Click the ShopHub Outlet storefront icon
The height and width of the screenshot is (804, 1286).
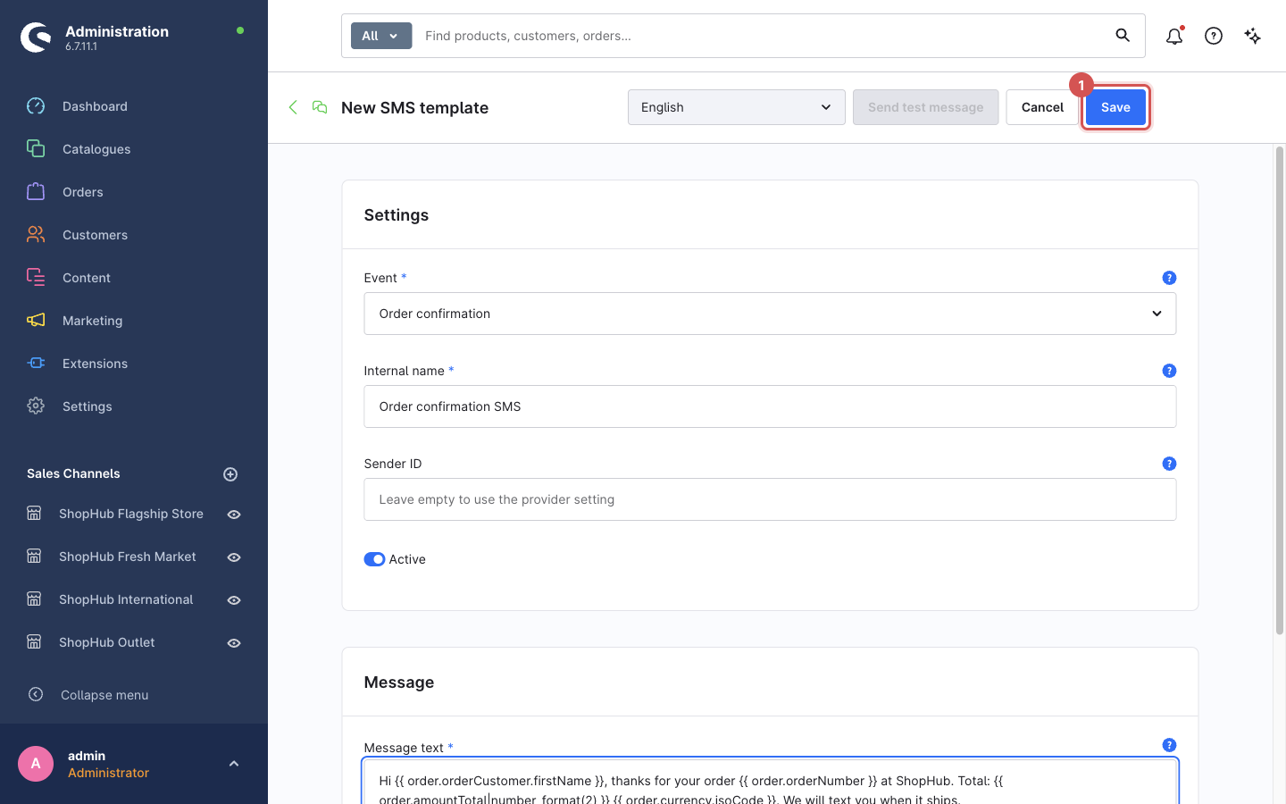[x=34, y=642]
